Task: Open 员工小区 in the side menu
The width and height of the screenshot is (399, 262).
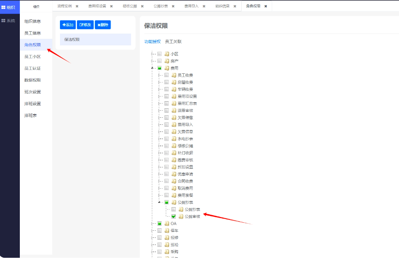Action: click(33, 57)
